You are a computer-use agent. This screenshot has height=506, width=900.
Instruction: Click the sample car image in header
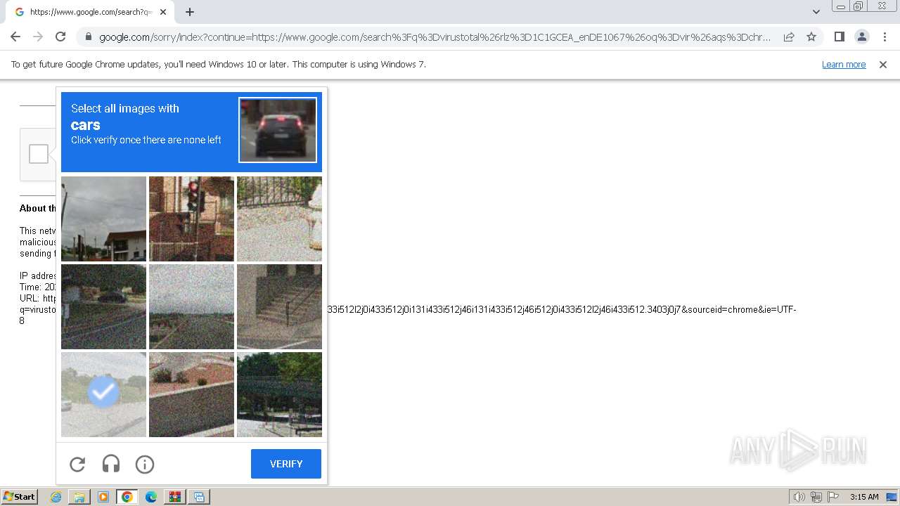click(x=278, y=130)
